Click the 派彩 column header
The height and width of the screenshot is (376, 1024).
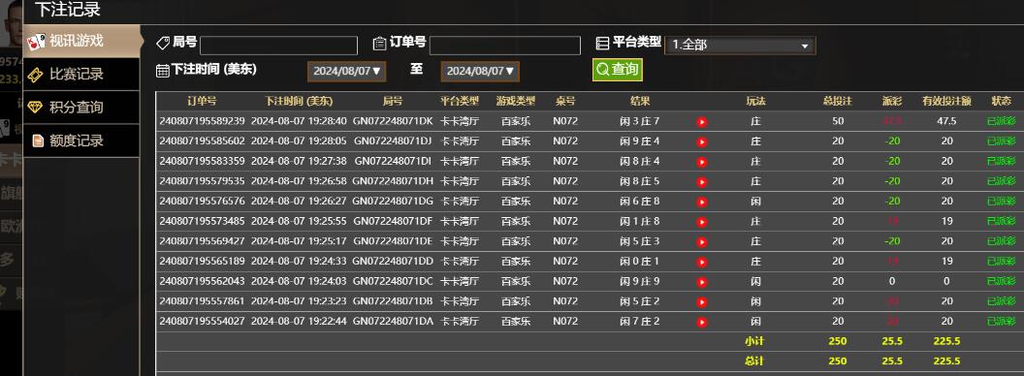tap(891, 101)
